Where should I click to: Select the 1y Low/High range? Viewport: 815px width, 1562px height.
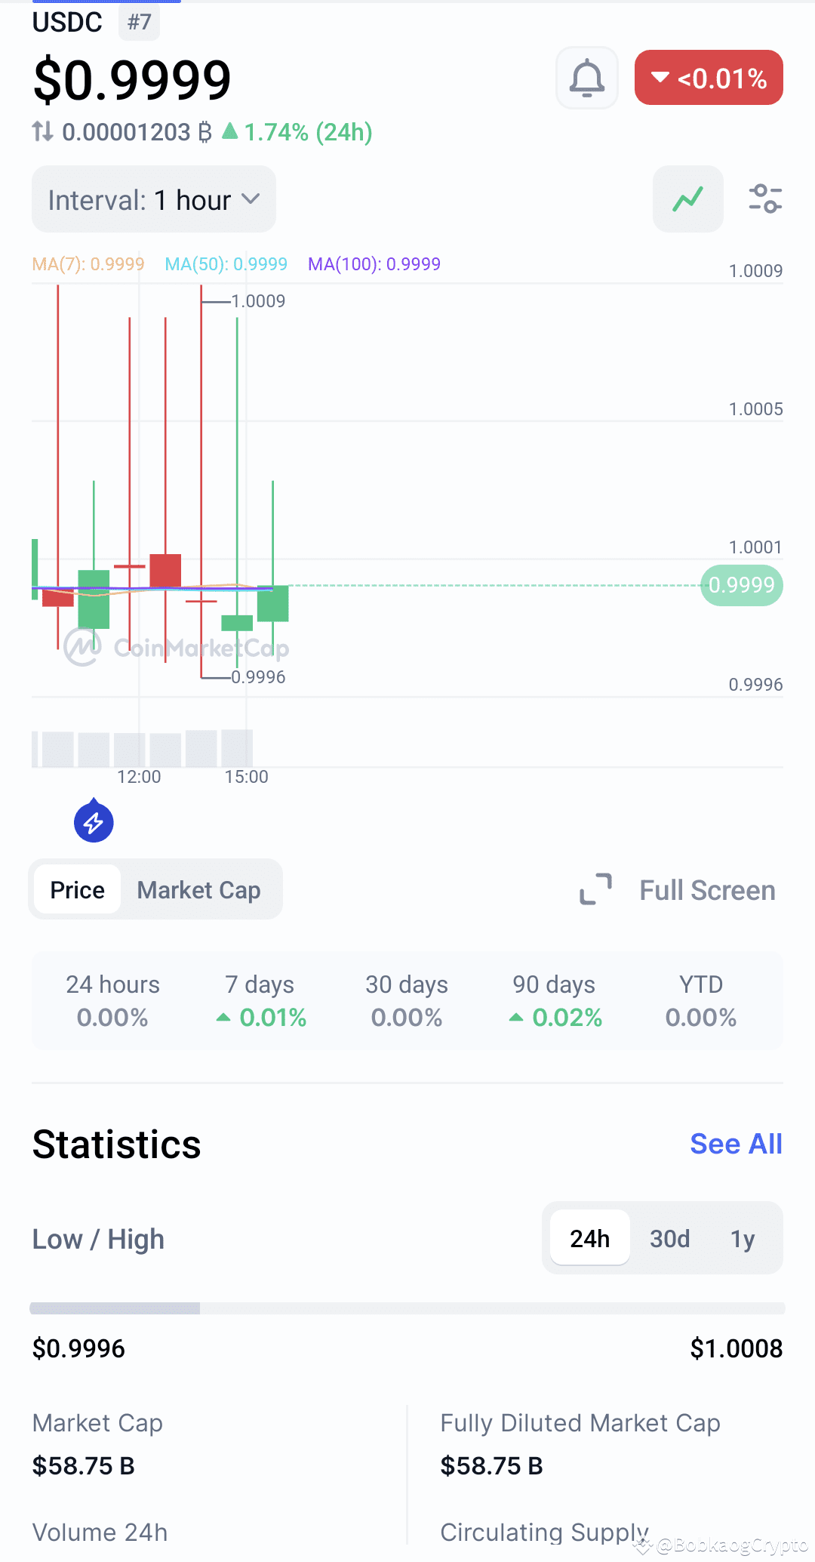tap(743, 1238)
